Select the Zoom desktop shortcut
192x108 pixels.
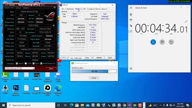pyautogui.click(x=58, y=77)
